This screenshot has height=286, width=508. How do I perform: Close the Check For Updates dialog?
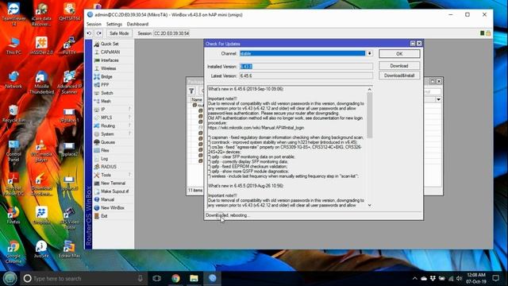[x=419, y=44]
